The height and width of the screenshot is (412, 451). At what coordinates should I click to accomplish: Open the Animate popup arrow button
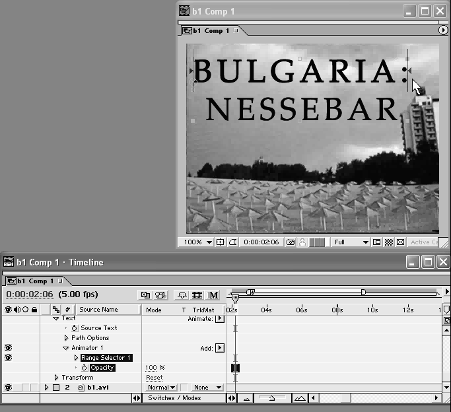[221, 318]
